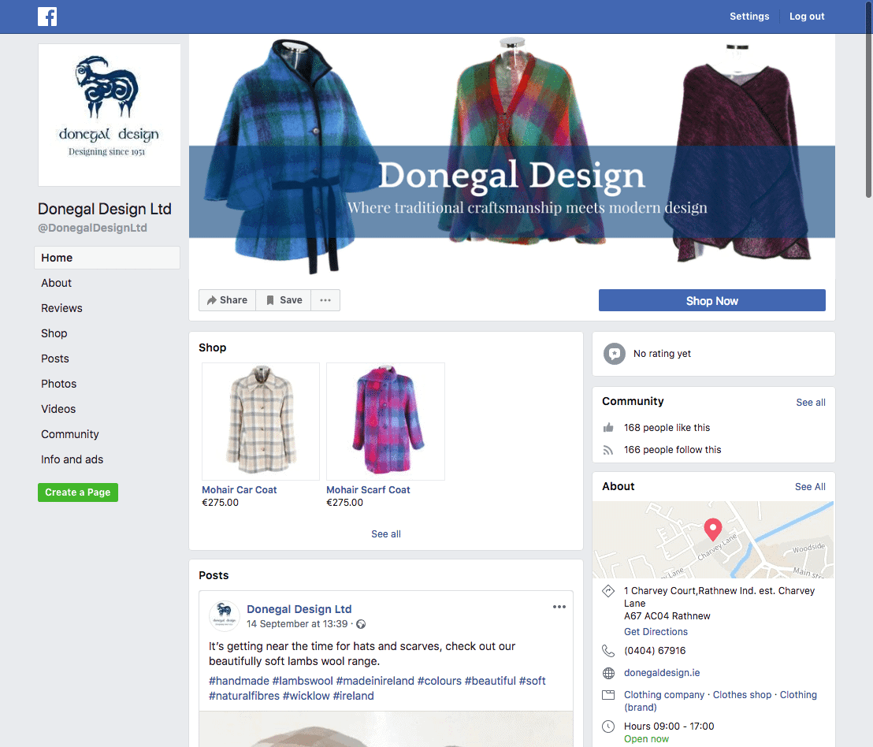Image resolution: width=873 pixels, height=747 pixels.
Task: Open the three-dot menu beside Save
Action: point(325,300)
